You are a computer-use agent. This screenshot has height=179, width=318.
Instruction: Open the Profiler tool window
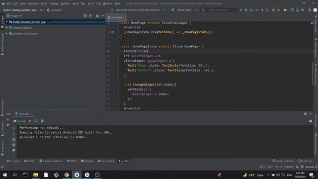[x=29, y=161]
